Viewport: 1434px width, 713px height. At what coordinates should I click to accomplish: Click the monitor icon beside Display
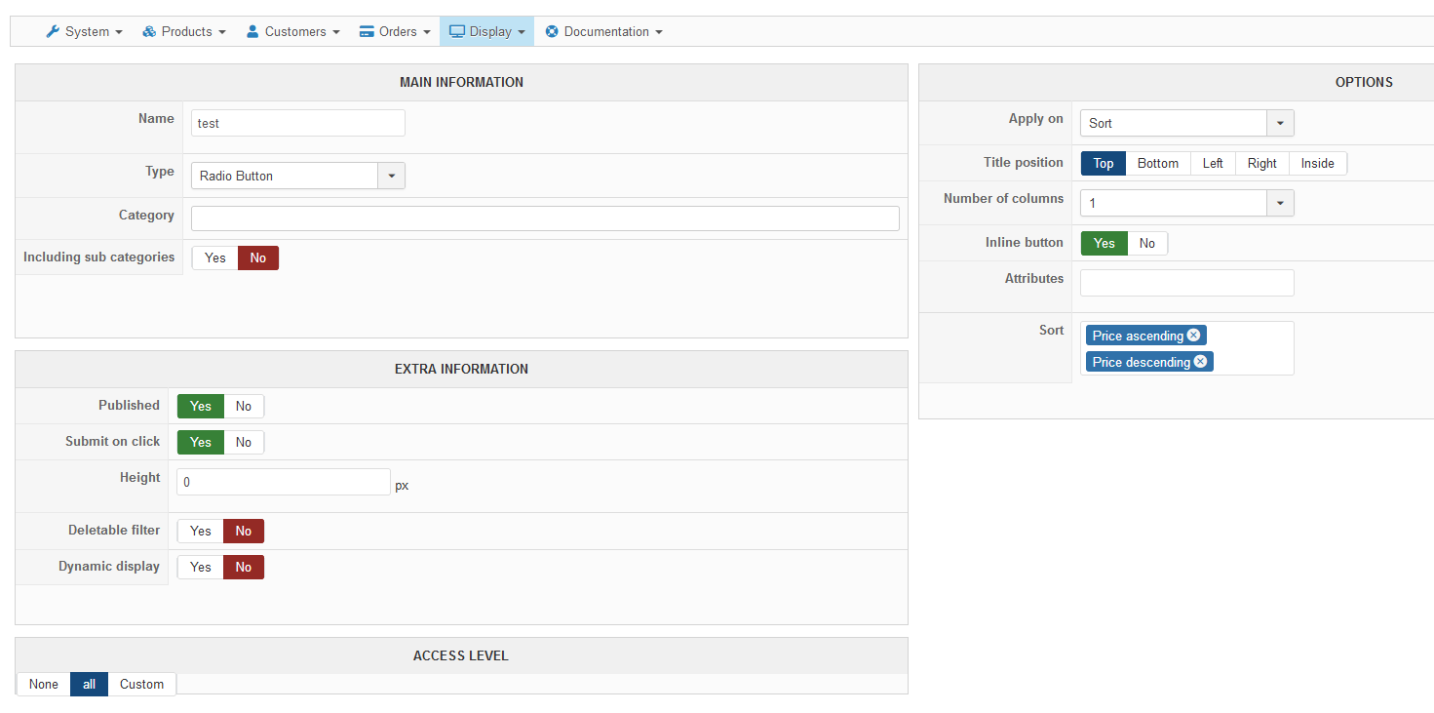(x=456, y=31)
